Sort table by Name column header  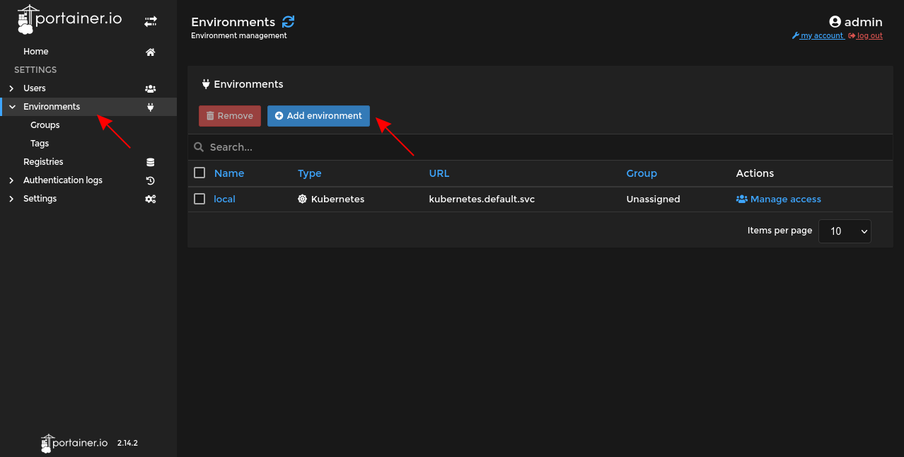click(x=229, y=173)
